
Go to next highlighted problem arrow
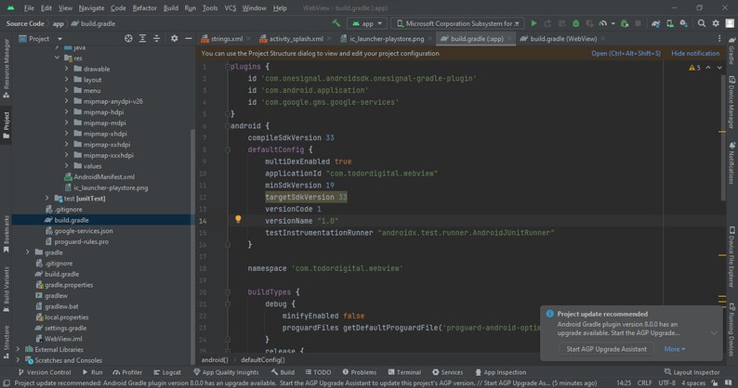pos(719,68)
